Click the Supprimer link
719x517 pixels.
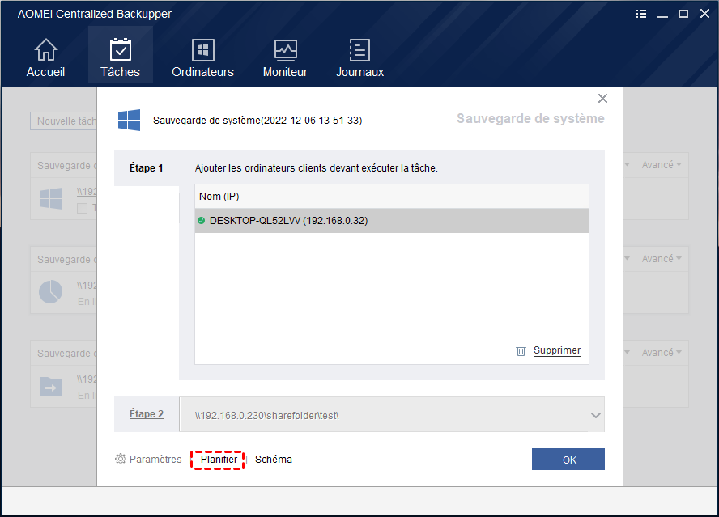tap(557, 350)
